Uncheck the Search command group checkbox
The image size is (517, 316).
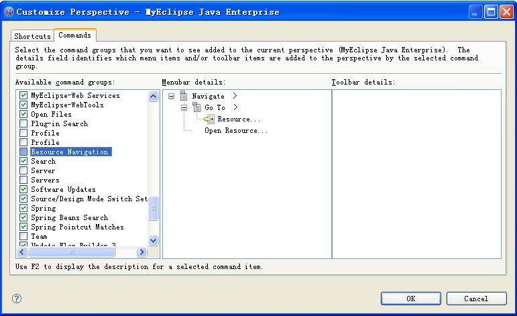tap(23, 161)
